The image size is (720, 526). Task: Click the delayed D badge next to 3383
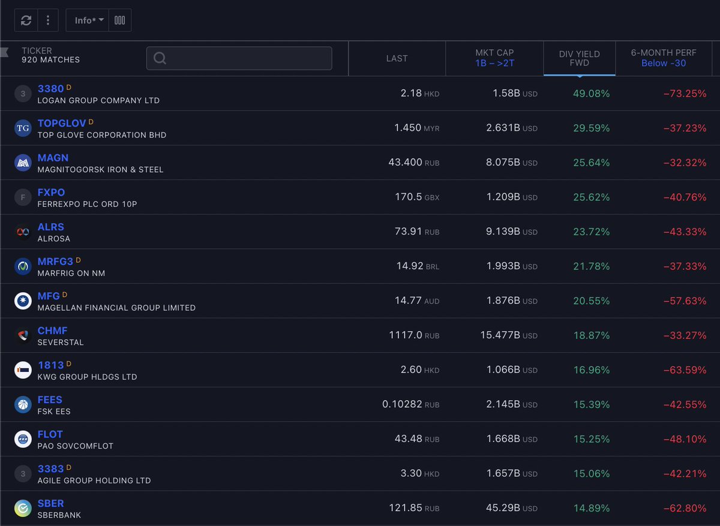69,468
